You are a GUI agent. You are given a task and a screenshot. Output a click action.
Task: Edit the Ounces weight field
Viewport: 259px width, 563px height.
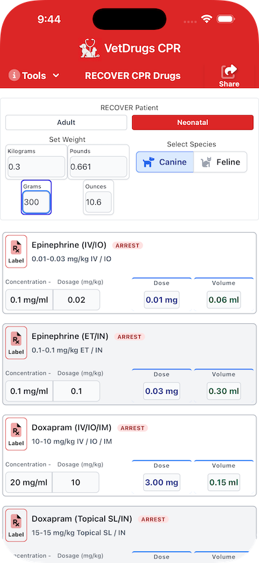tap(98, 201)
